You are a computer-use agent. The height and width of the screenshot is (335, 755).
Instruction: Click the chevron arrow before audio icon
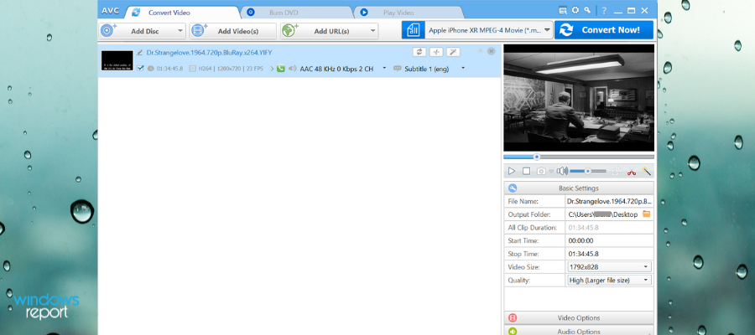click(272, 69)
